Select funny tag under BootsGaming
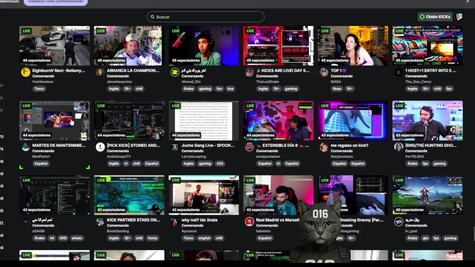 pyautogui.click(x=153, y=238)
